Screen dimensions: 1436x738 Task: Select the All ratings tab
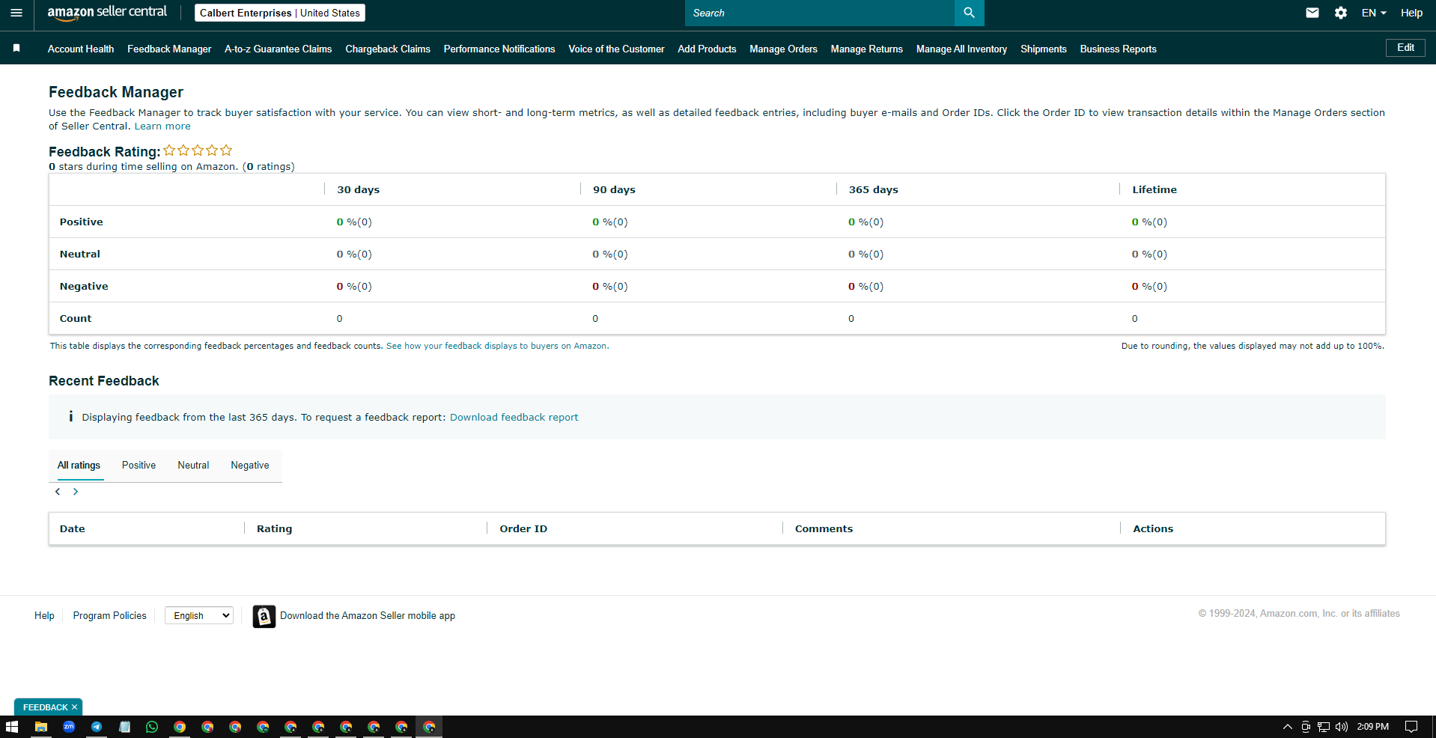(79, 465)
